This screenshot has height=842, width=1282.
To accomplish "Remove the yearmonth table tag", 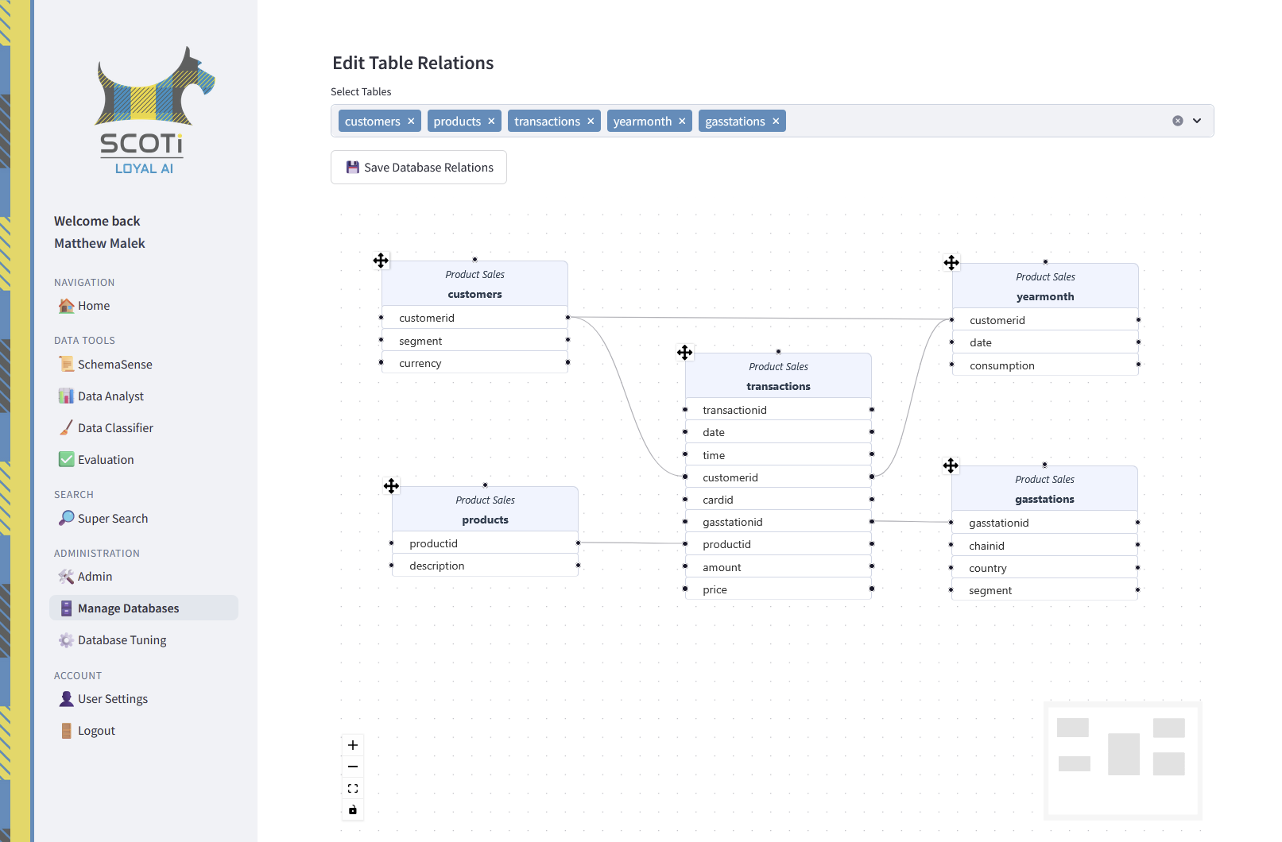I will (682, 122).
